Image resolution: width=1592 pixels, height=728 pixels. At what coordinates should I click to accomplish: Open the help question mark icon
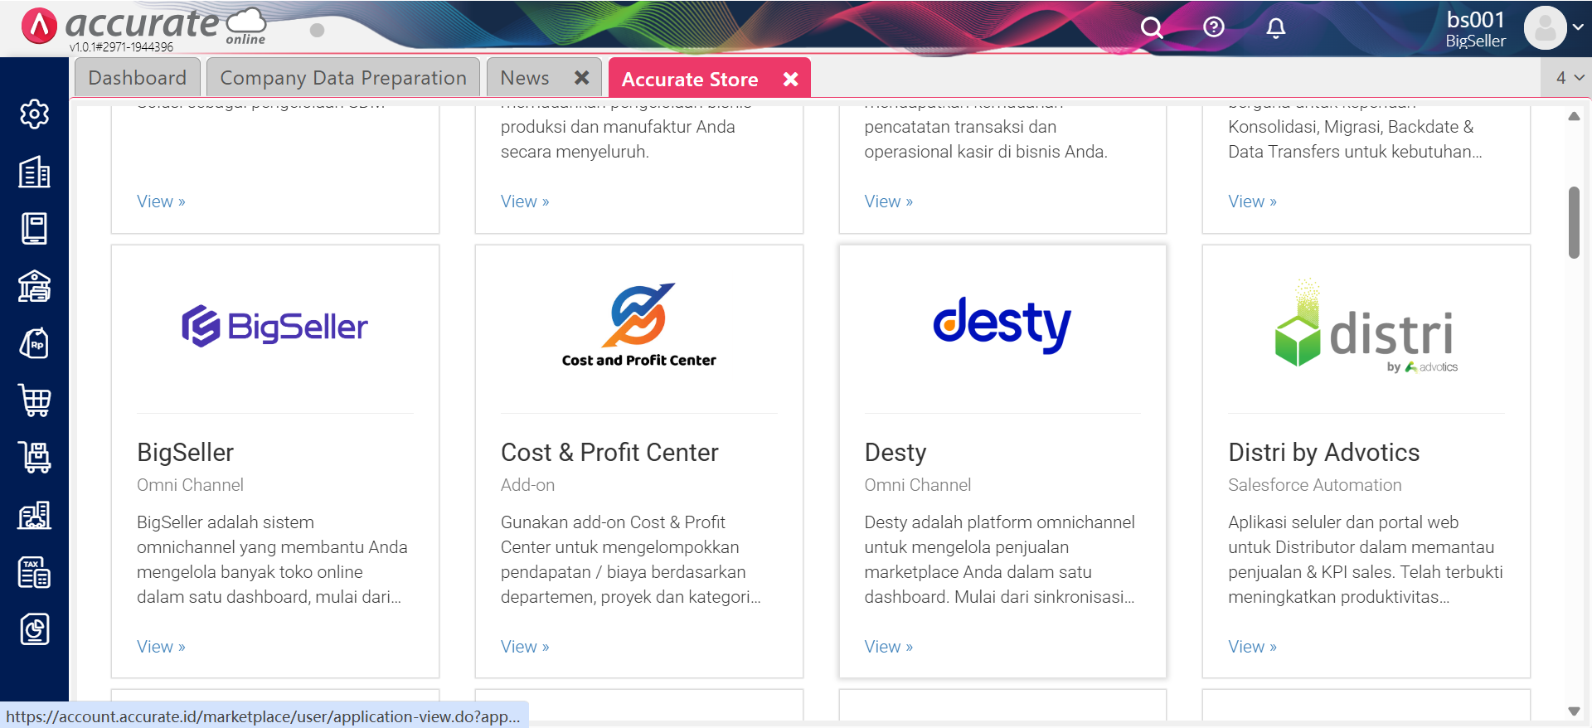1214,27
